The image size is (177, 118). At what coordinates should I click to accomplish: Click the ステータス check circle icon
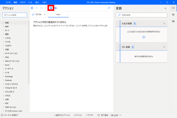click(x=2, y=115)
